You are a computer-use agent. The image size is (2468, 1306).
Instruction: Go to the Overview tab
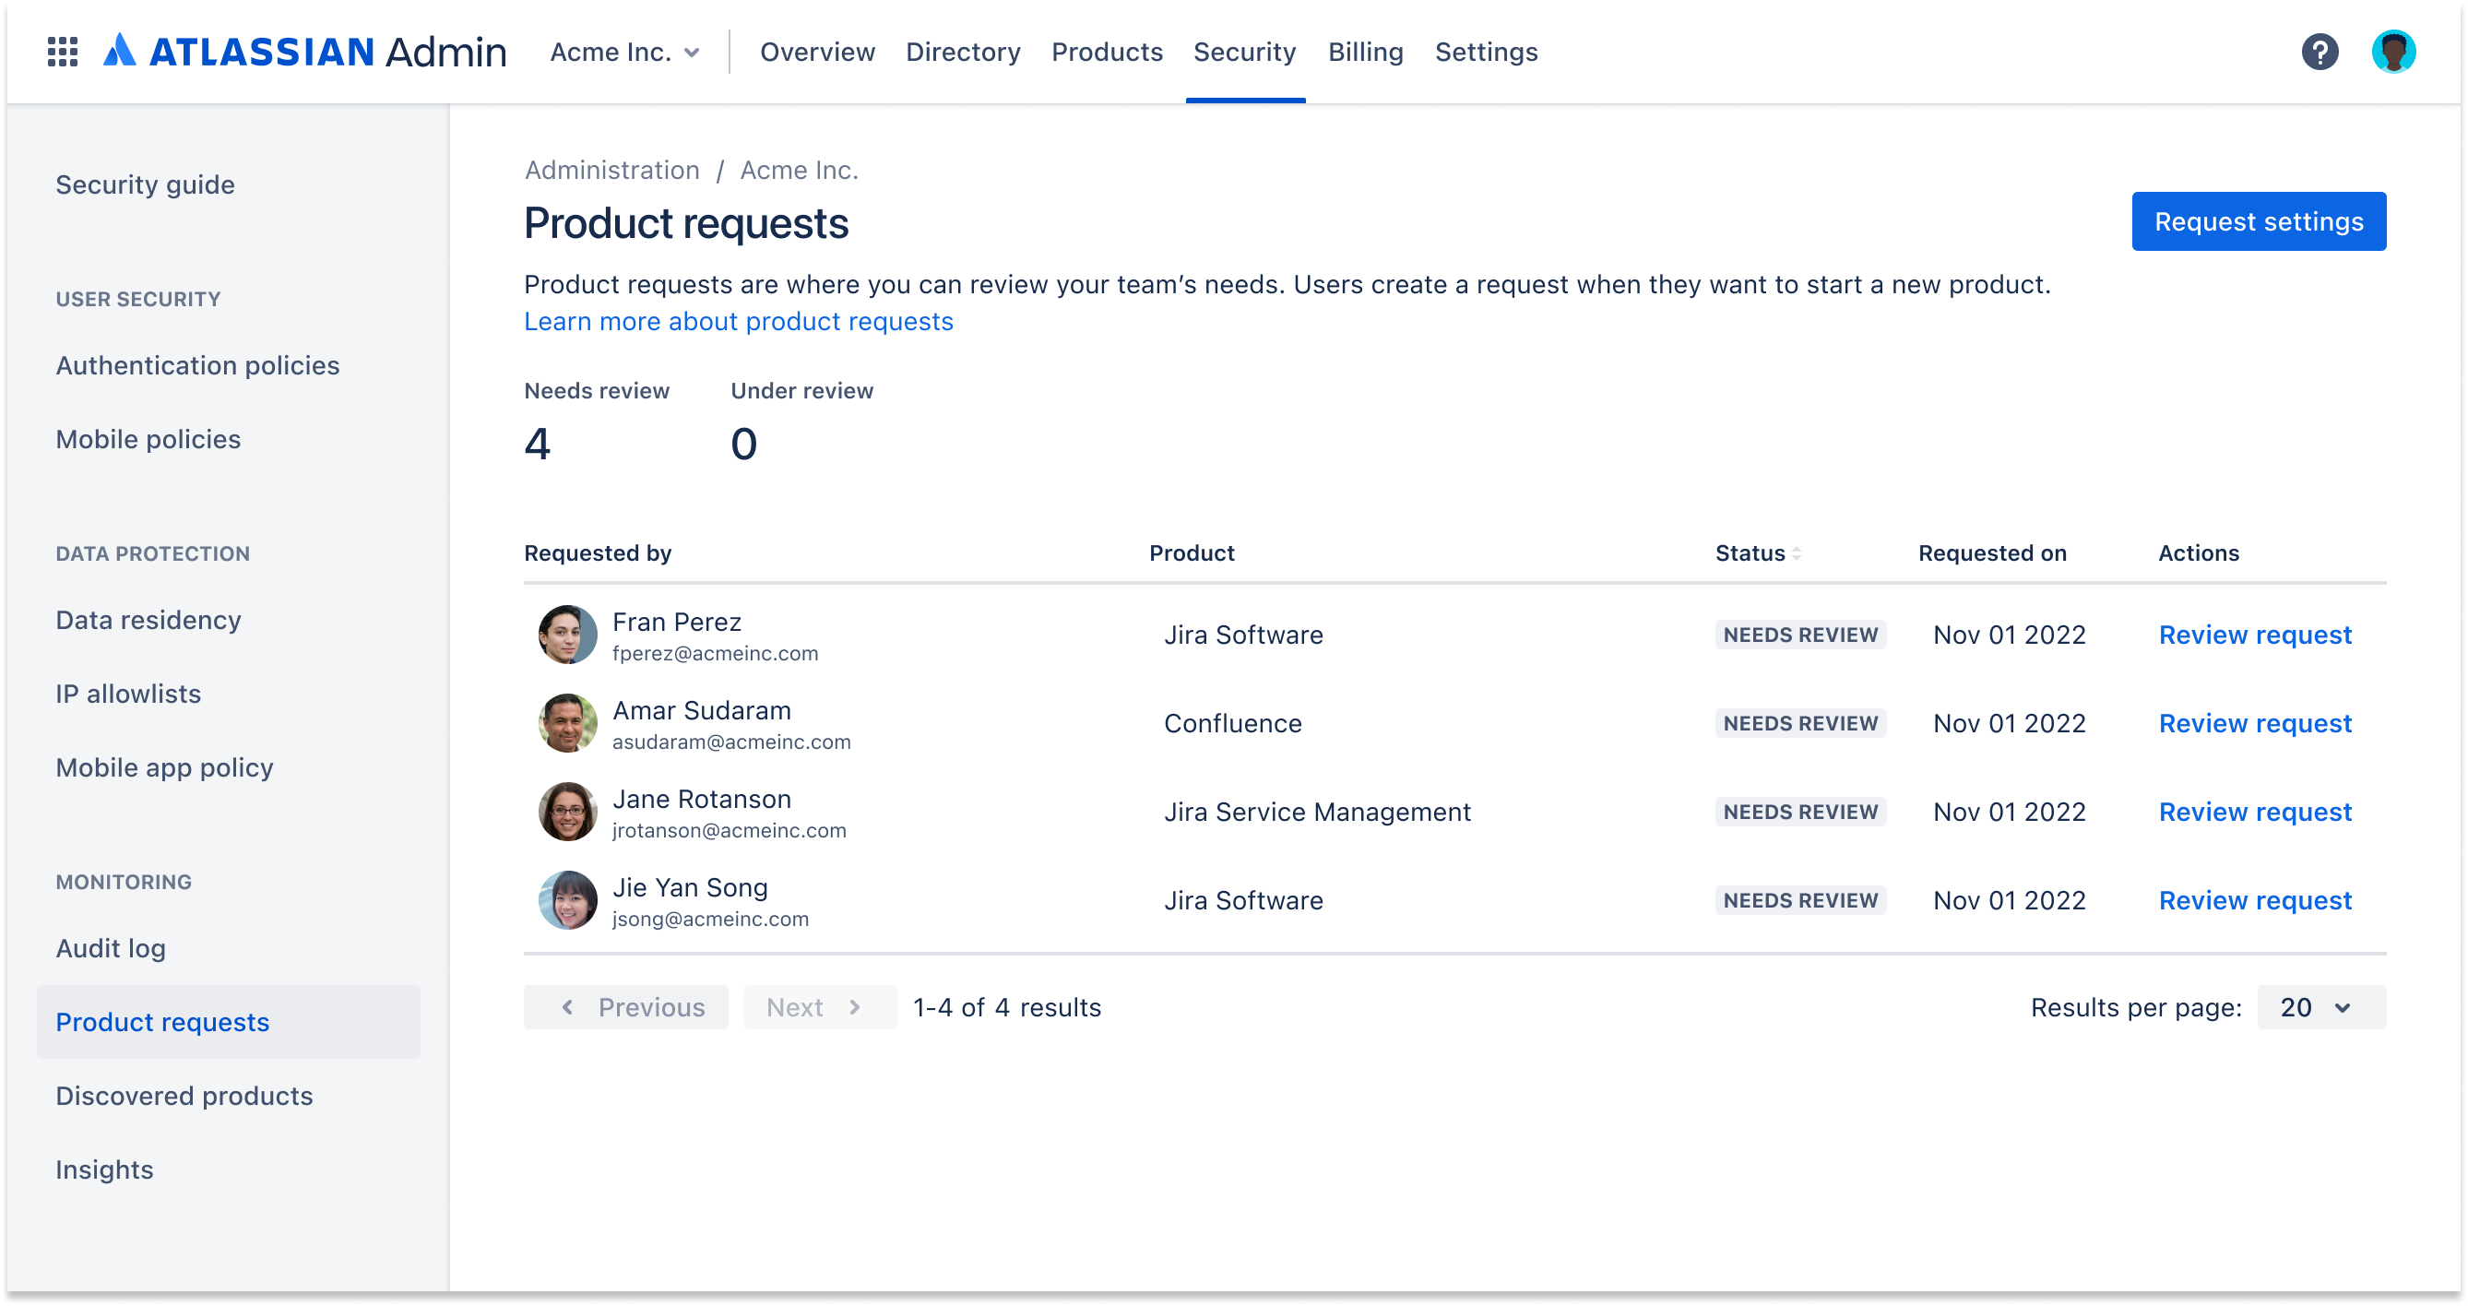817,52
